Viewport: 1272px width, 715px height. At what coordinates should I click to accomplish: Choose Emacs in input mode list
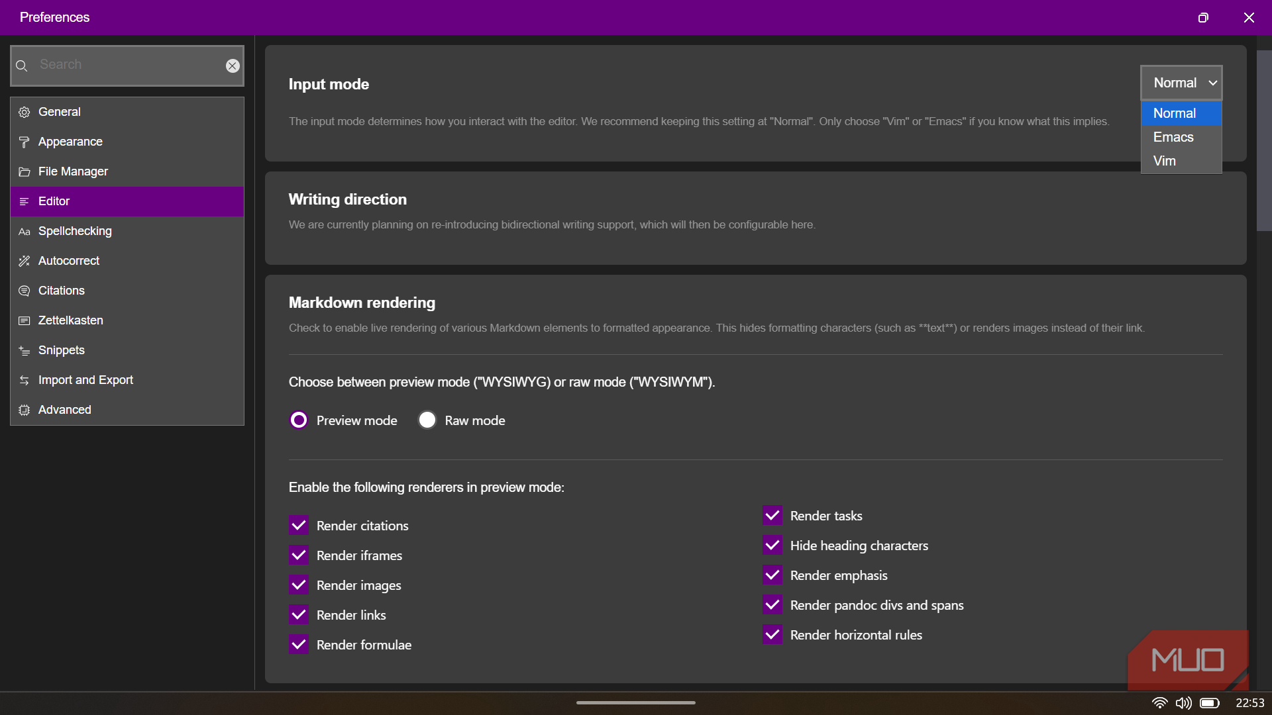pyautogui.click(x=1181, y=137)
